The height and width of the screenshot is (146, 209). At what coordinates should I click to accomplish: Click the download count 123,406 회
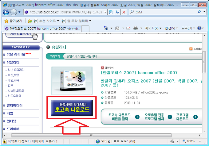[131, 98]
